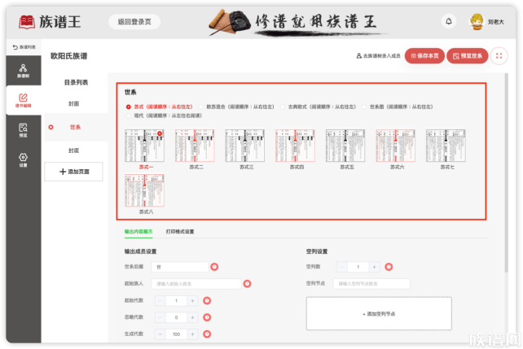Click help icon beside 空列数 stepper
Image resolution: width=523 pixels, height=349 pixels.
click(389, 267)
